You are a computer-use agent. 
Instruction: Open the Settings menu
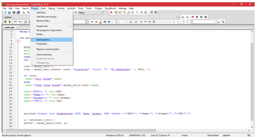(123, 8)
